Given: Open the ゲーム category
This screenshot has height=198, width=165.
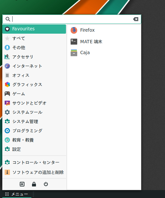Looking at the screenshot, I should click(34, 94).
